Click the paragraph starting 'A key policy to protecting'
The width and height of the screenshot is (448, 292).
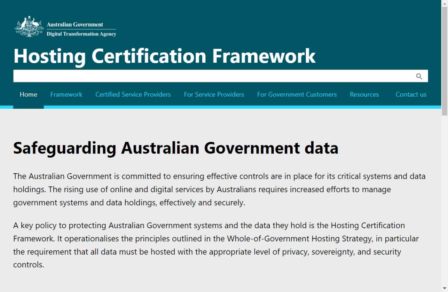click(216, 245)
